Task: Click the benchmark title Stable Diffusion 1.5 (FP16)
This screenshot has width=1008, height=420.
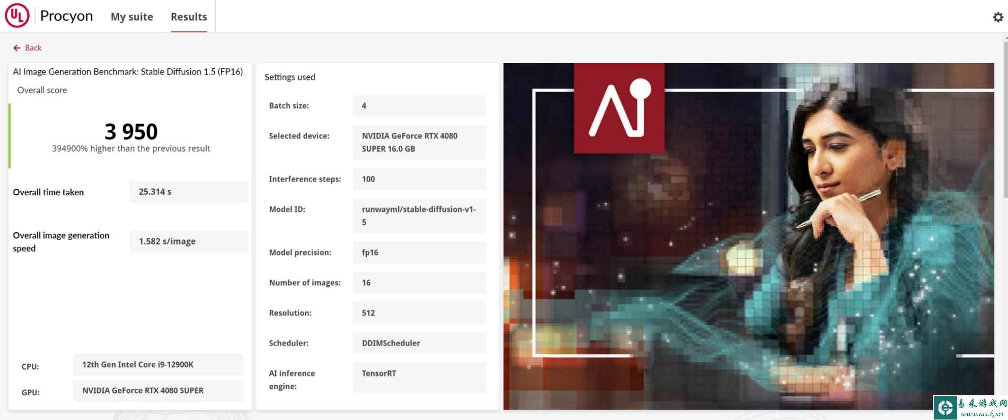Action: point(128,72)
